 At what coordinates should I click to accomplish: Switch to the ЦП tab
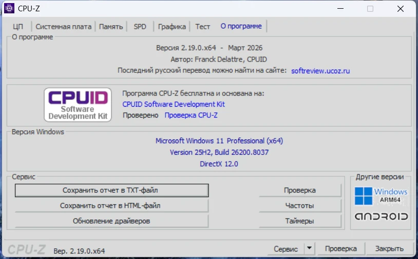[18, 27]
